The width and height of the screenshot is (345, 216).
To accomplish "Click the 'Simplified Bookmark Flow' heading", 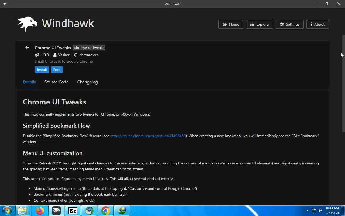I will click(x=56, y=126).
